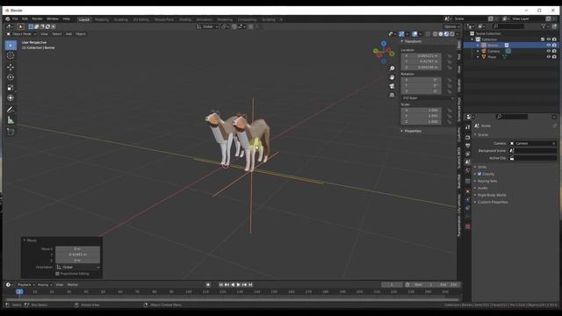This screenshot has width=562, height=316.
Task: Open the File menu
Action: tap(15, 19)
